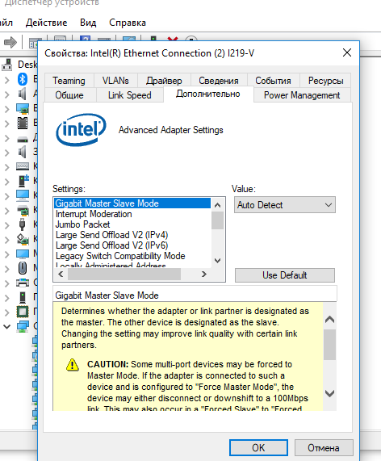Select the tower with puzzle piece icon
The image size is (381, 461).
(23, 181)
